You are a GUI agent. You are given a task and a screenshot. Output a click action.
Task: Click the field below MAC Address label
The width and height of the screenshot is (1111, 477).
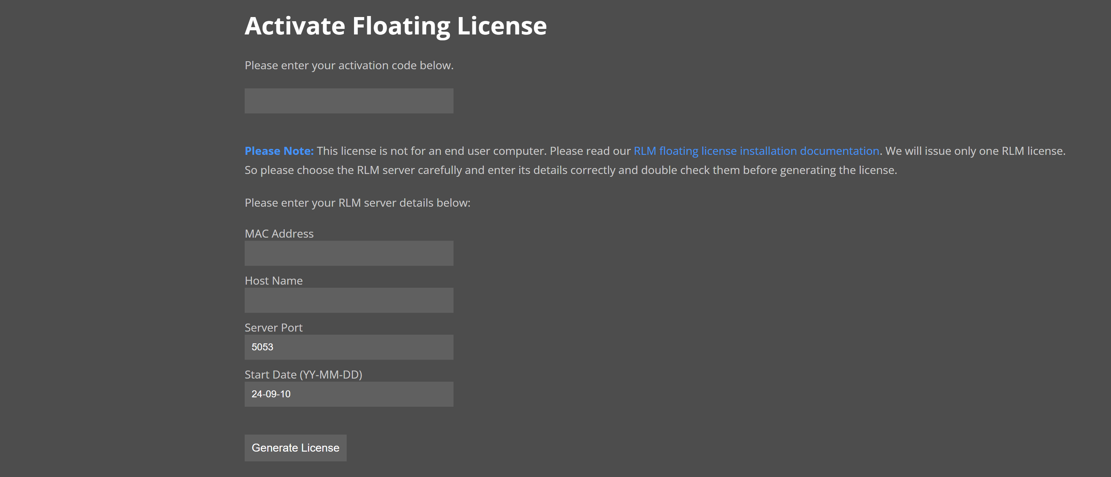(348, 253)
